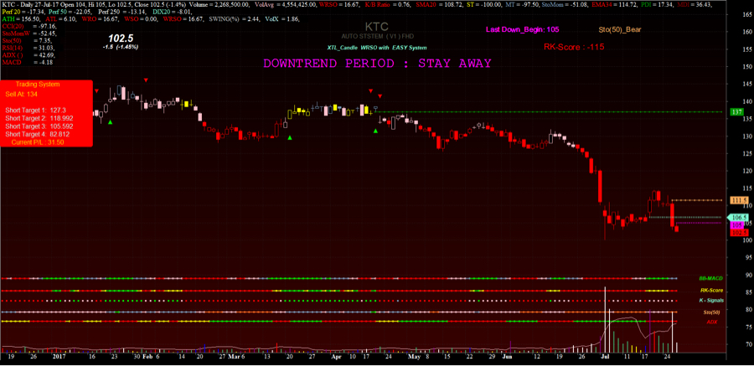
Task: Click the Mar label on date axis
Action: [233, 357]
